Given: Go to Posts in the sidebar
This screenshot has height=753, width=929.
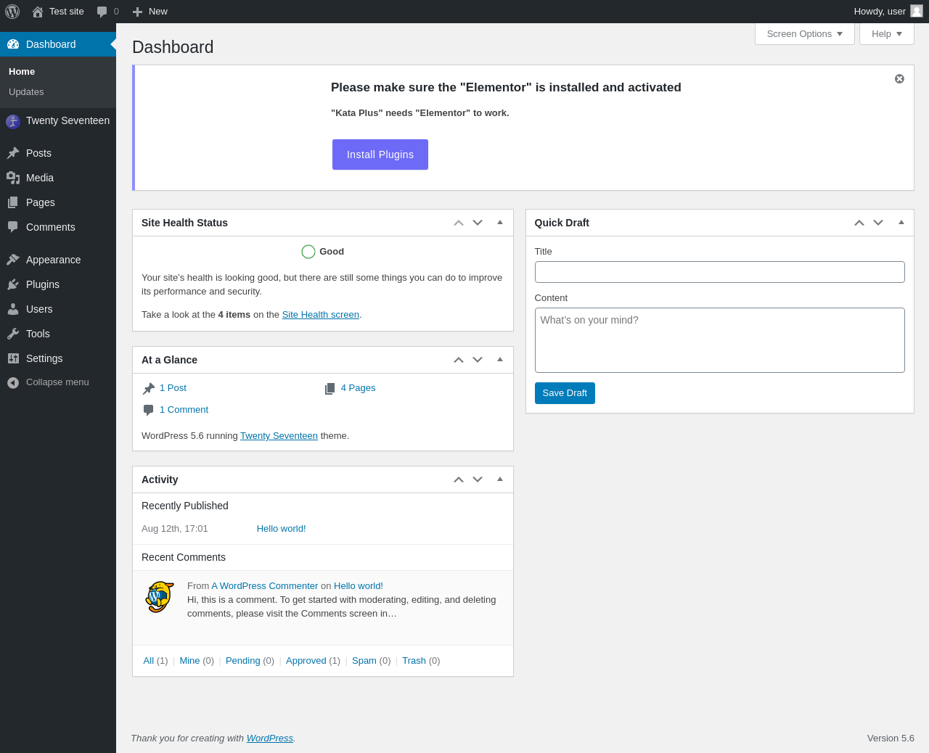Looking at the screenshot, I should [x=58, y=153].
